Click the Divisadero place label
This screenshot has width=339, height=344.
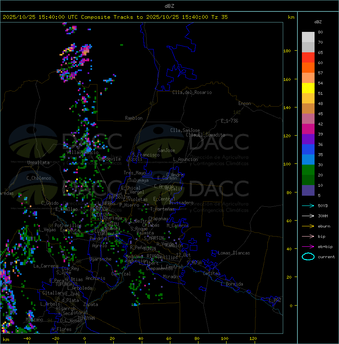181,203
